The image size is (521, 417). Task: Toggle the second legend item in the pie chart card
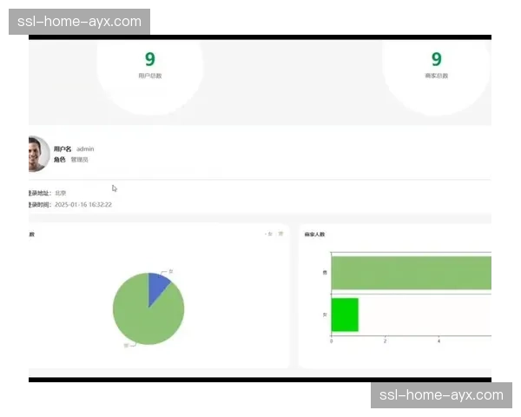coord(280,235)
